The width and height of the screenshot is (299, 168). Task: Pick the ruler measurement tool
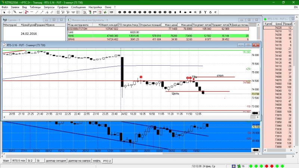tap(20, 12)
